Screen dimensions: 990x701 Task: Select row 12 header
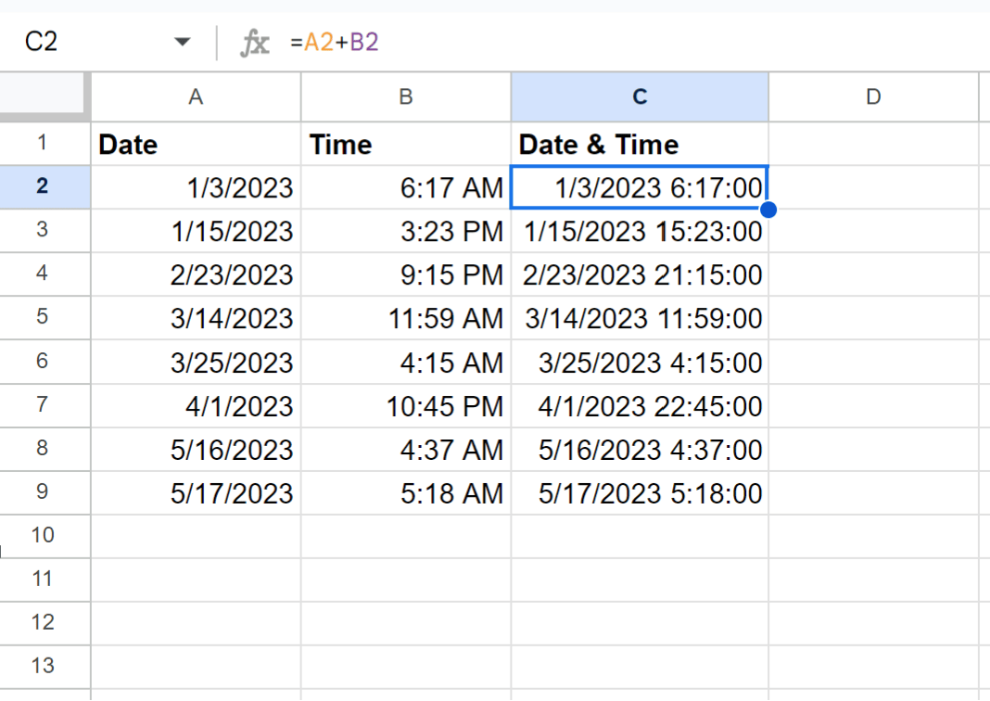43,623
